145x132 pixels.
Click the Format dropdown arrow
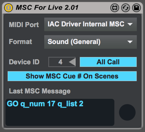tap(130, 42)
